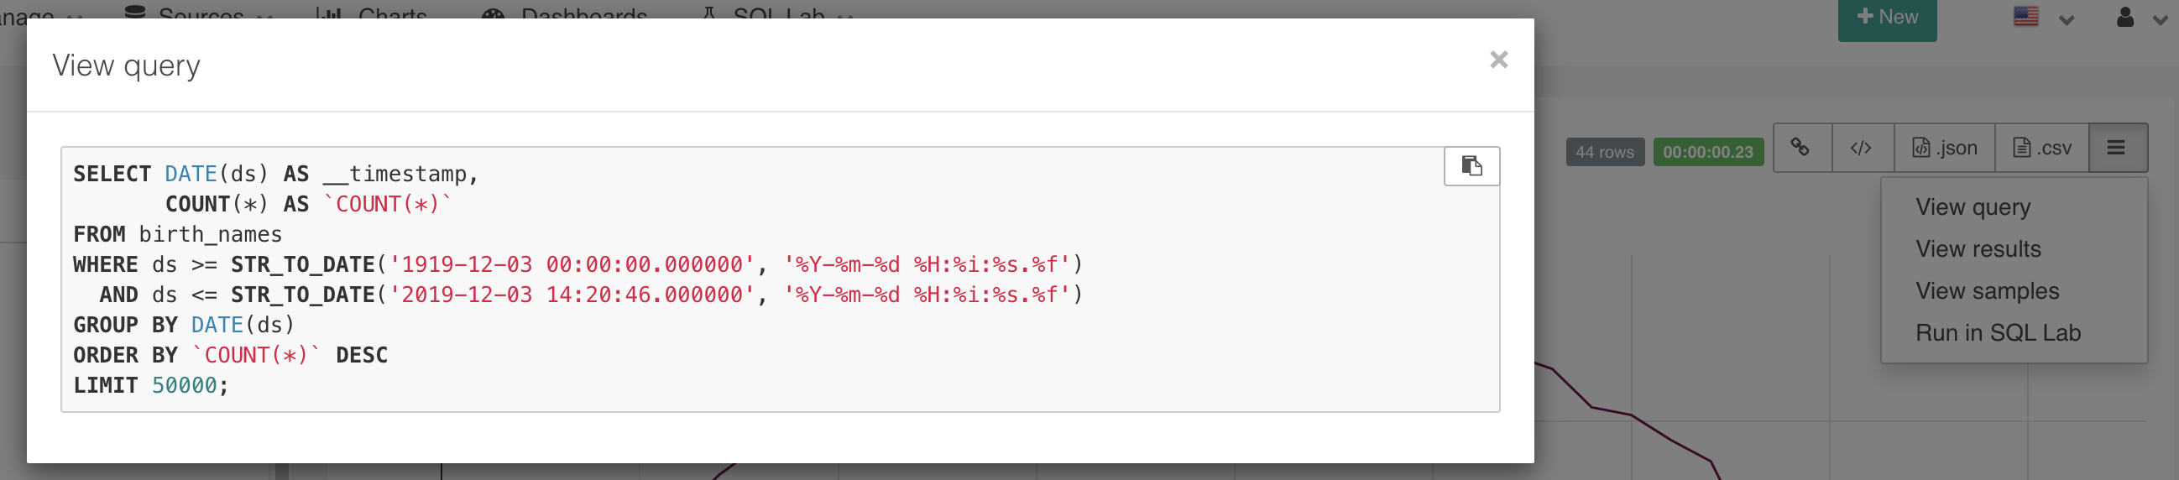Click the query duration timer badge
The width and height of the screenshot is (2179, 480).
[x=1708, y=152]
